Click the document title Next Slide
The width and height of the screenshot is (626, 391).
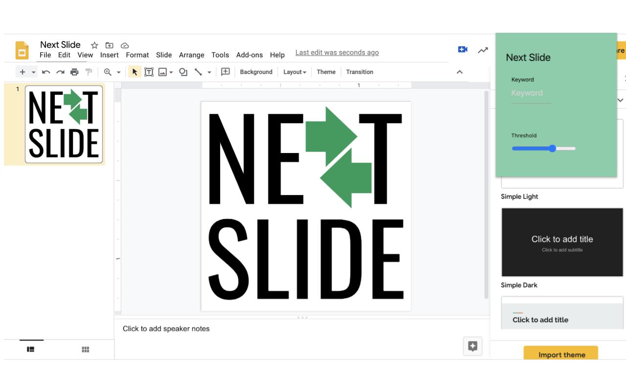click(x=60, y=44)
